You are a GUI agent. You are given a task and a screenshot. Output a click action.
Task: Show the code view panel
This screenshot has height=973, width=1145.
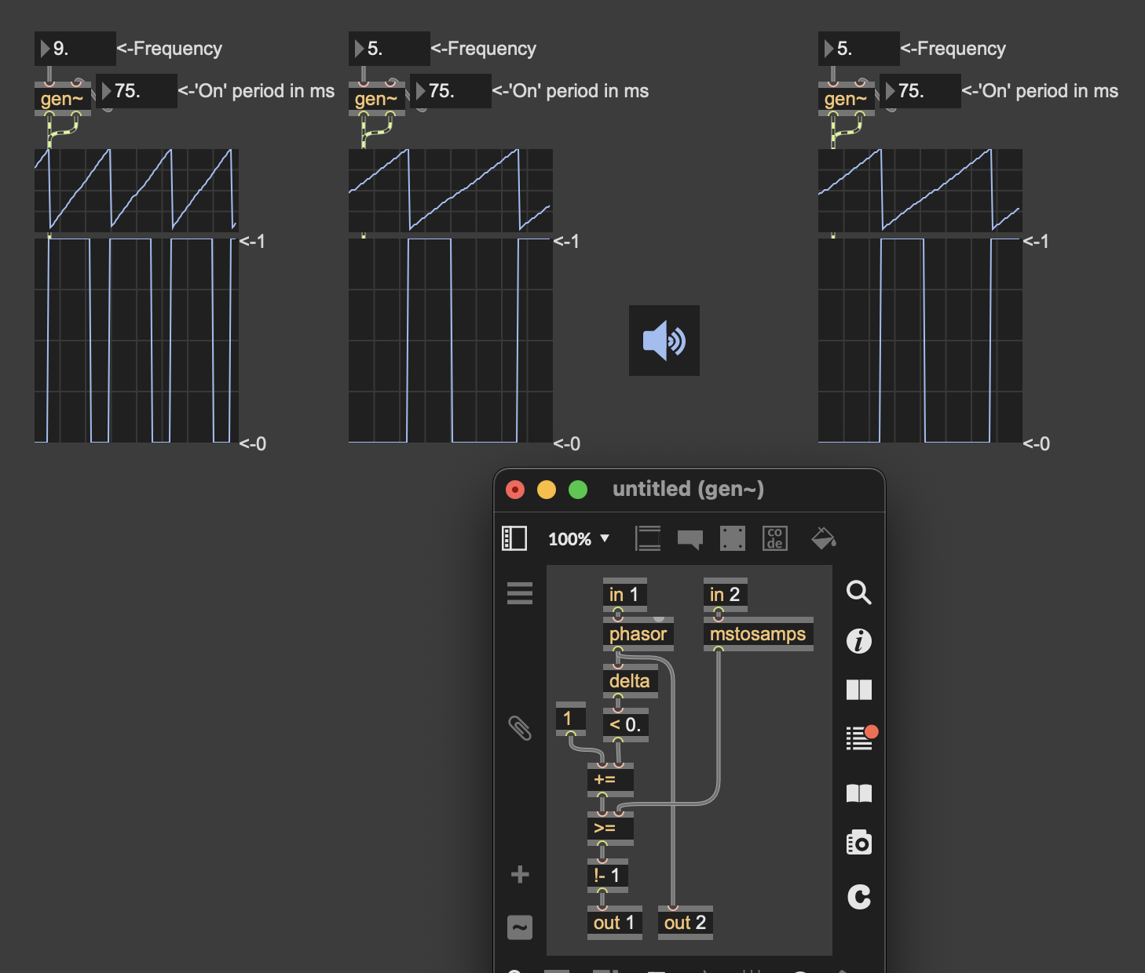pos(774,538)
